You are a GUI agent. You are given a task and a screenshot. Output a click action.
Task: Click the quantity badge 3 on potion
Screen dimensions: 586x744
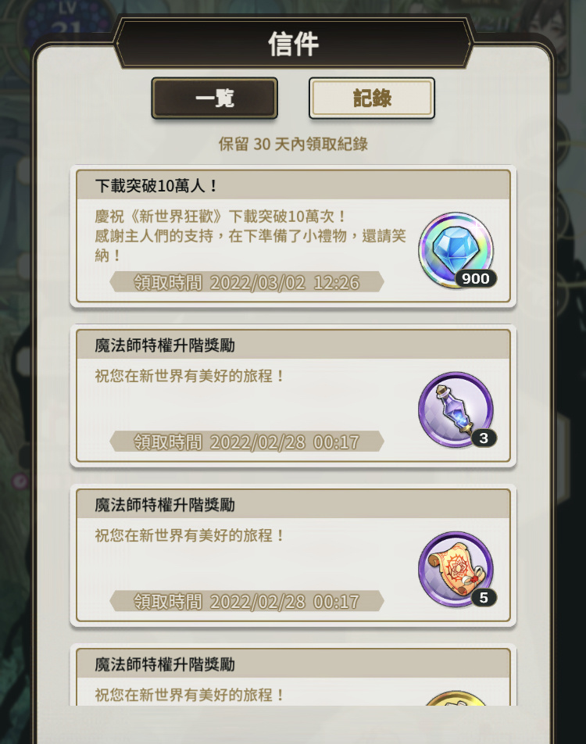(x=484, y=438)
